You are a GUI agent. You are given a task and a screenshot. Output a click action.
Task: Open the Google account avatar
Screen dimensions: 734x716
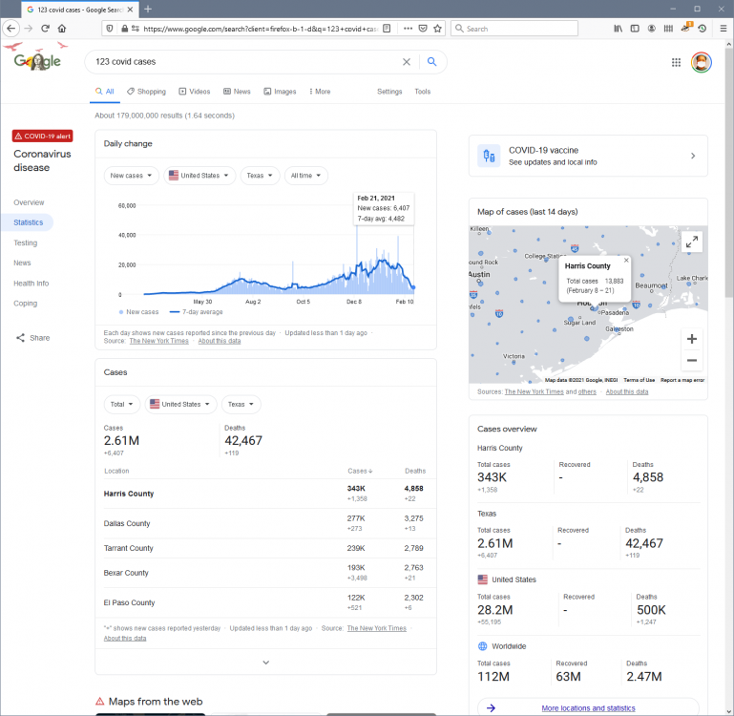pyautogui.click(x=701, y=62)
